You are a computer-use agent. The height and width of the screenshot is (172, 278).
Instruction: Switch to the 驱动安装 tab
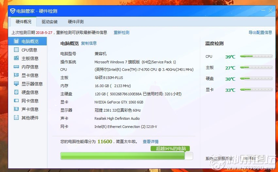coord(50,22)
